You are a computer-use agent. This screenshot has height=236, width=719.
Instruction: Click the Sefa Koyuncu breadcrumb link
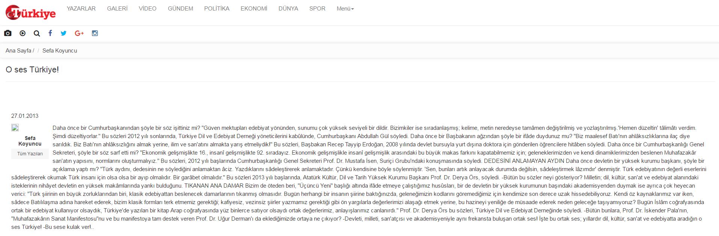point(60,51)
